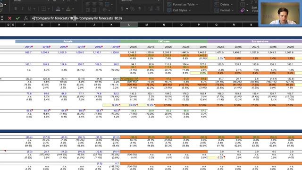This screenshot has width=302, height=170.
Task: Select yellow cell showing 2.0%
Action: [216, 59]
